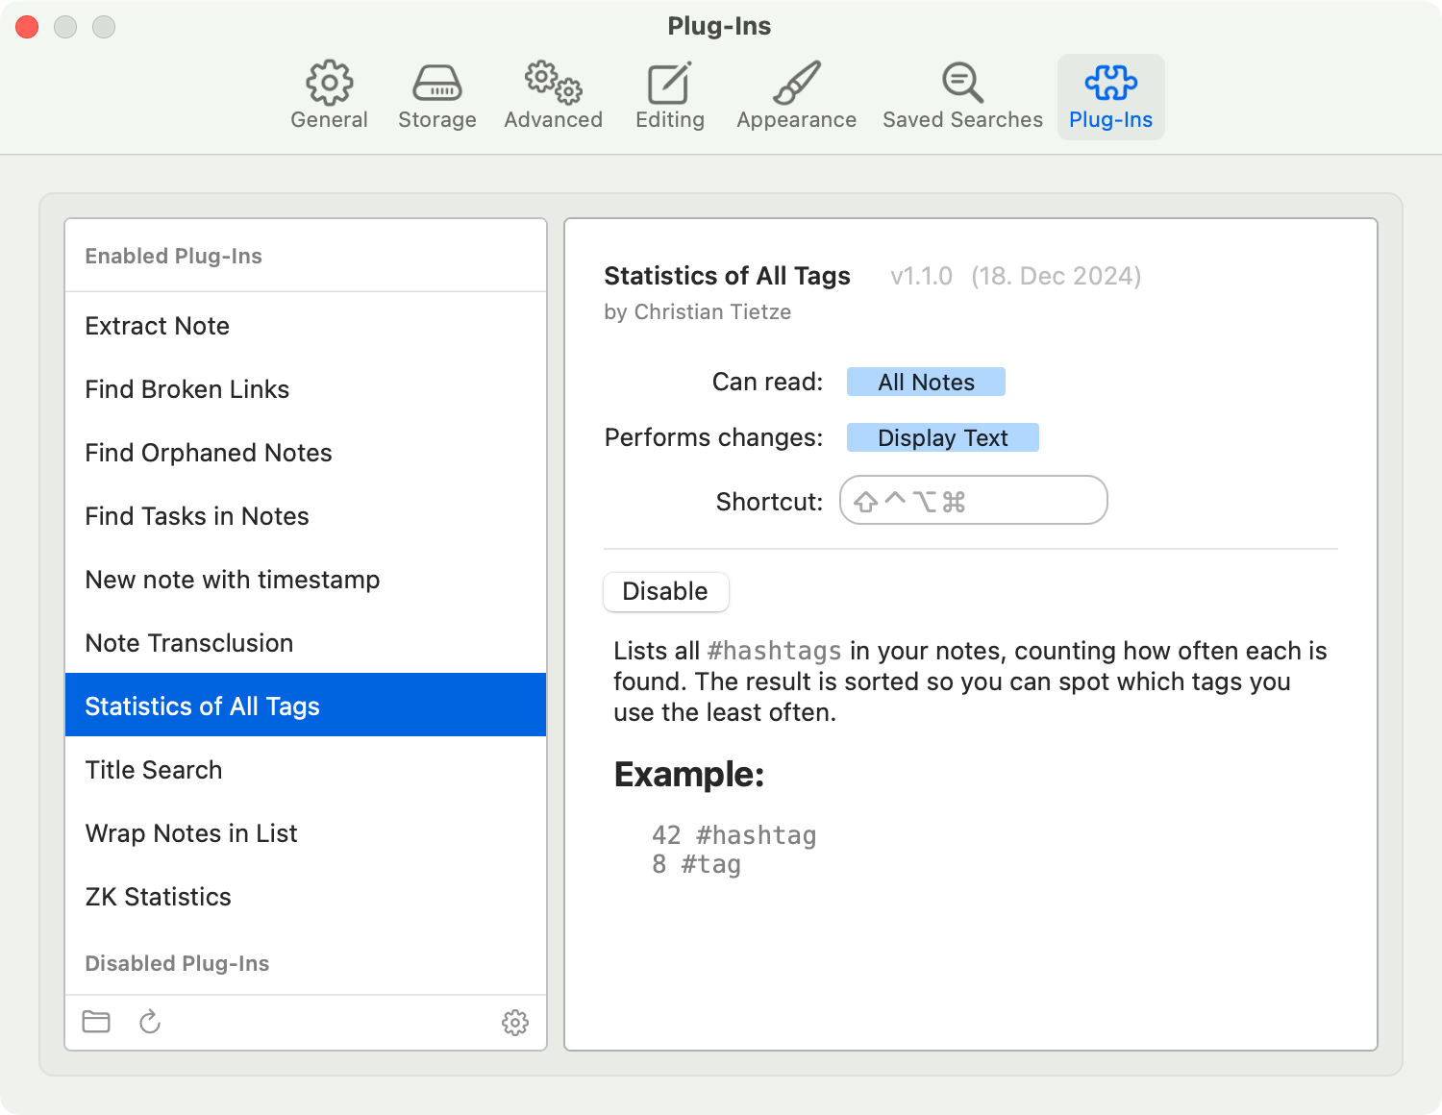Click the All Notes permission badge
This screenshot has height=1115, width=1442.
pos(926,382)
